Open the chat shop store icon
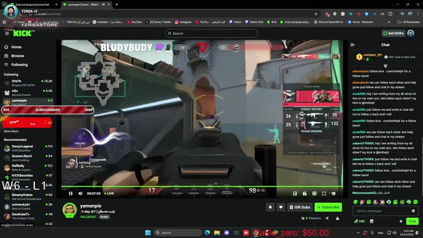This screenshot has width=423, height=238. 371,221
